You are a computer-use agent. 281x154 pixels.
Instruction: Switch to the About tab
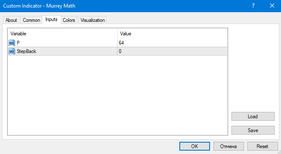tap(11, 20)
